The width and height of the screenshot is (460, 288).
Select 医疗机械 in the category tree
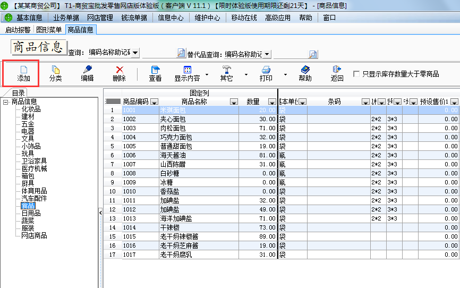[35, 168]
